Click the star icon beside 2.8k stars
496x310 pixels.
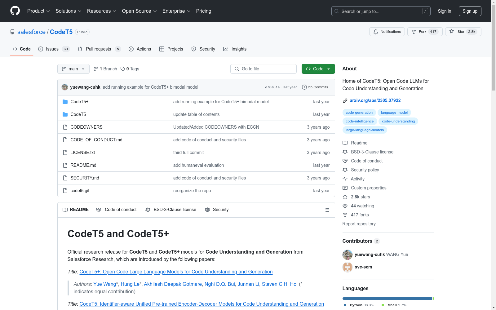345,197
